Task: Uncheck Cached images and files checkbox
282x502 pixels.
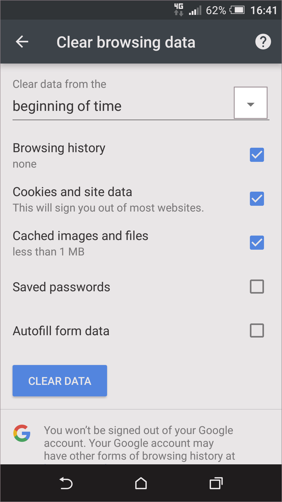Action: click(x=257, y=243)
